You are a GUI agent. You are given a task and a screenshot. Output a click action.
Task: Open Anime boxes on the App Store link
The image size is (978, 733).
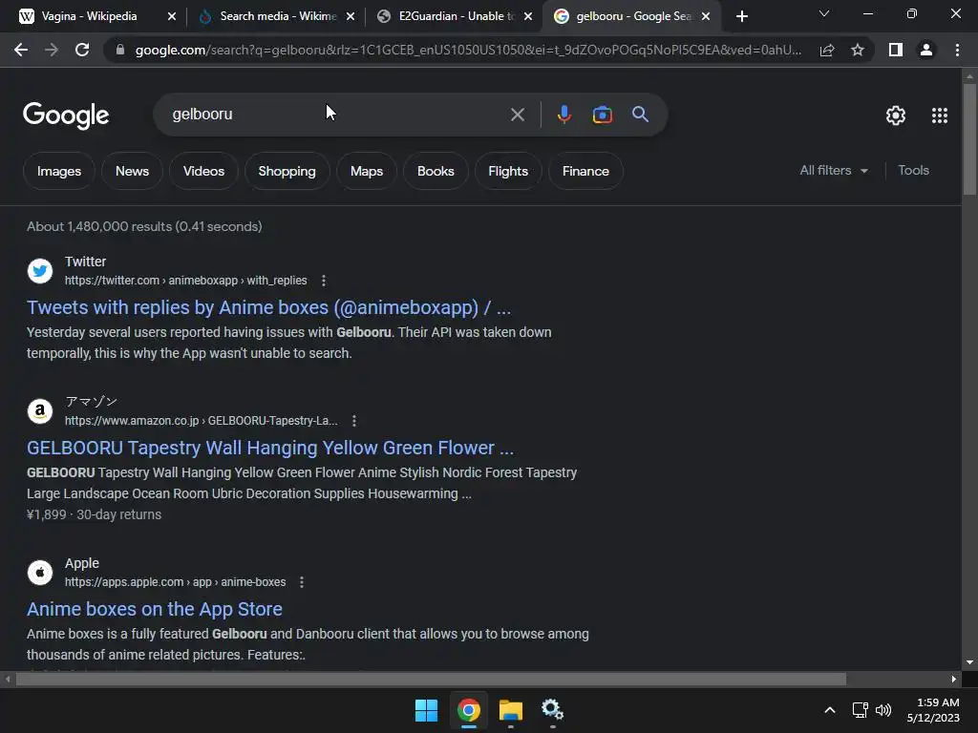point(155,609)
